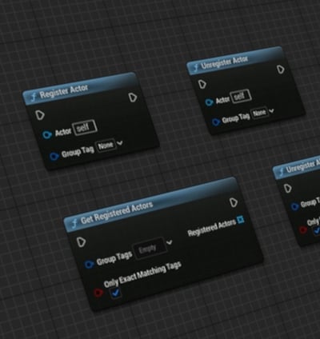Click the blue Group pin on cut-off right node

point(294,206)
